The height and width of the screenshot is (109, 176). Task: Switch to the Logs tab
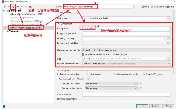(x=77, y=13)
